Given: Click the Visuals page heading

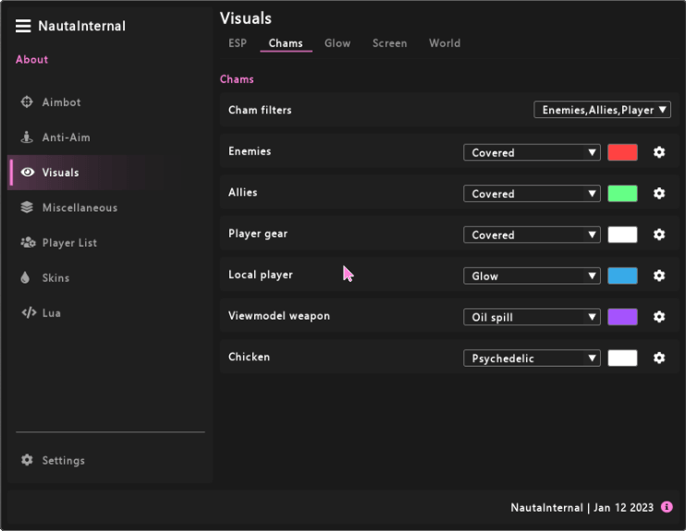Looking at the screenshot, I should pos(246,18).
